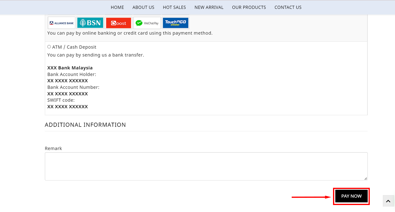Click the PAY NOW button
Screen dimensions: 395x212
[351, 196]
